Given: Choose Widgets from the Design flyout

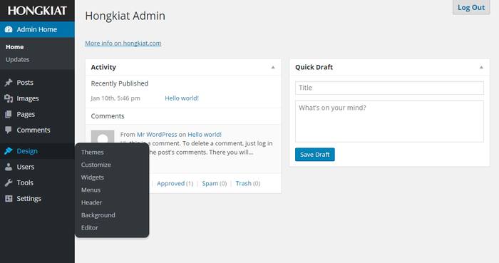Looking at the screenshot, I should (93, 177).
